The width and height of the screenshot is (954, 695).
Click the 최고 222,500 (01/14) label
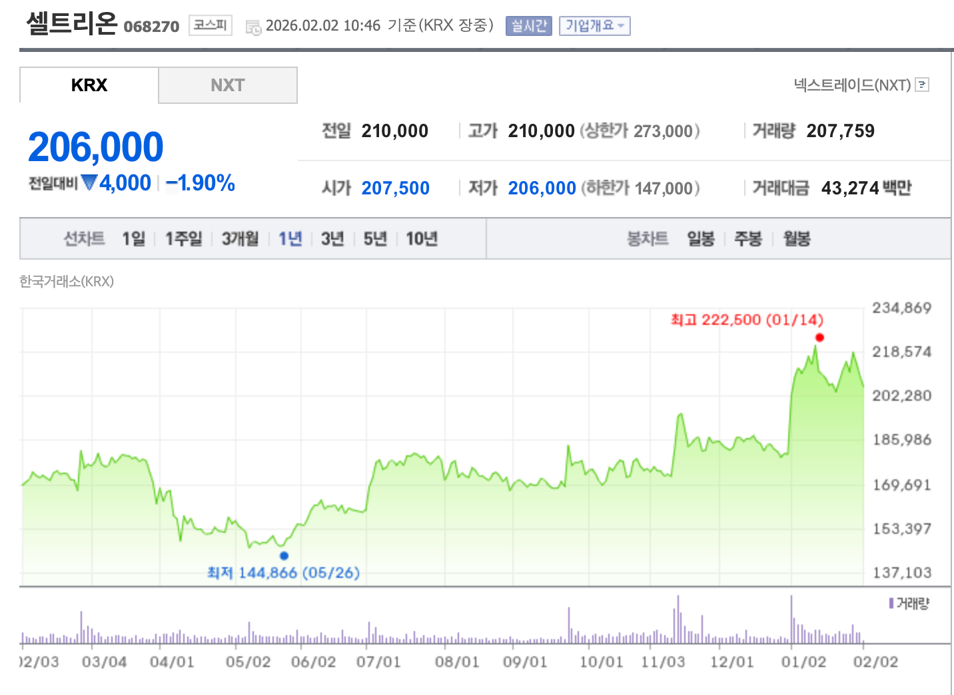pyautogui.click(x=747, y=320)
